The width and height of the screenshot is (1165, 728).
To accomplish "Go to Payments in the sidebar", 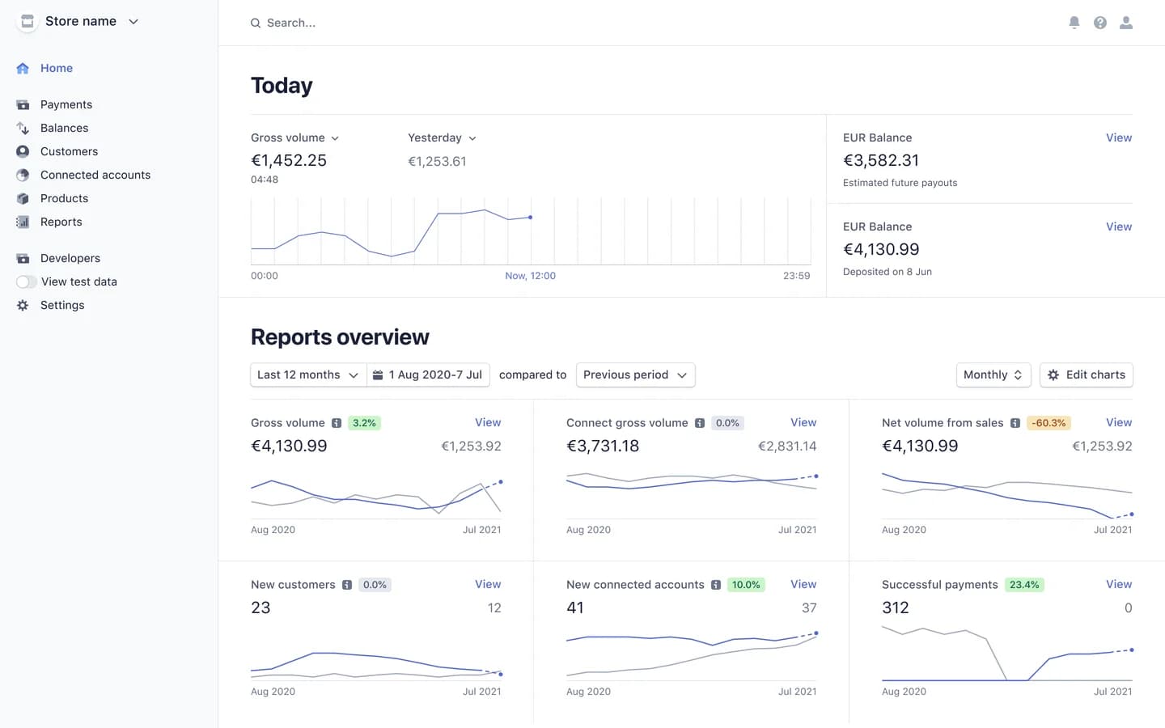I will coord(66,105).
